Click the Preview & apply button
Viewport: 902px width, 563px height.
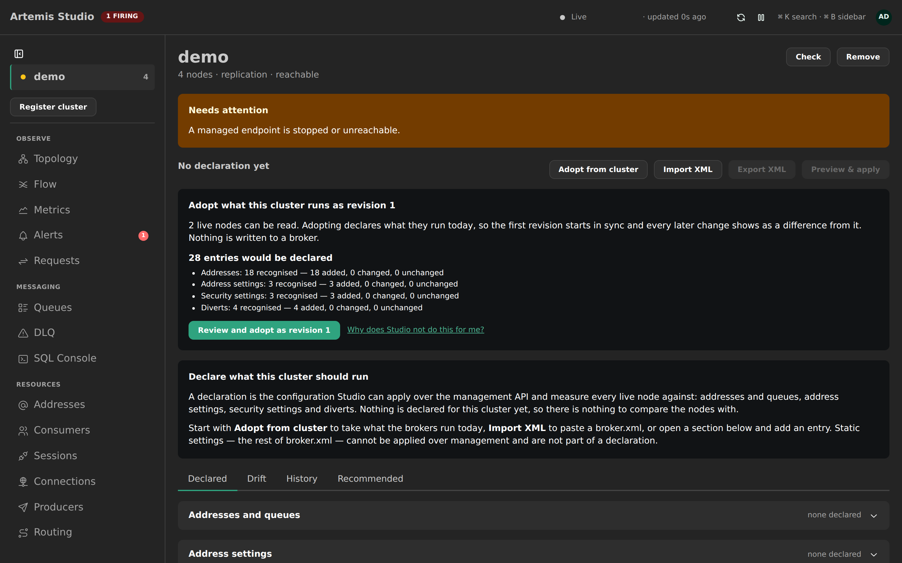pos(845,170)
